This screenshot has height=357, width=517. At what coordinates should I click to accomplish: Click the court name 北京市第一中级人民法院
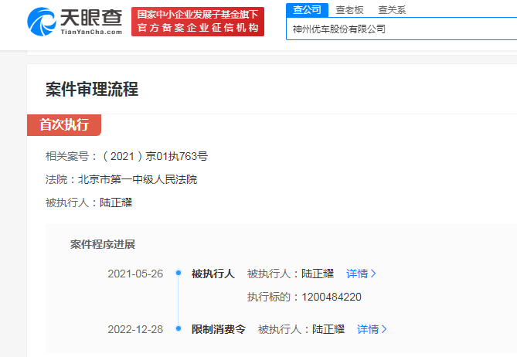point(137,179)
